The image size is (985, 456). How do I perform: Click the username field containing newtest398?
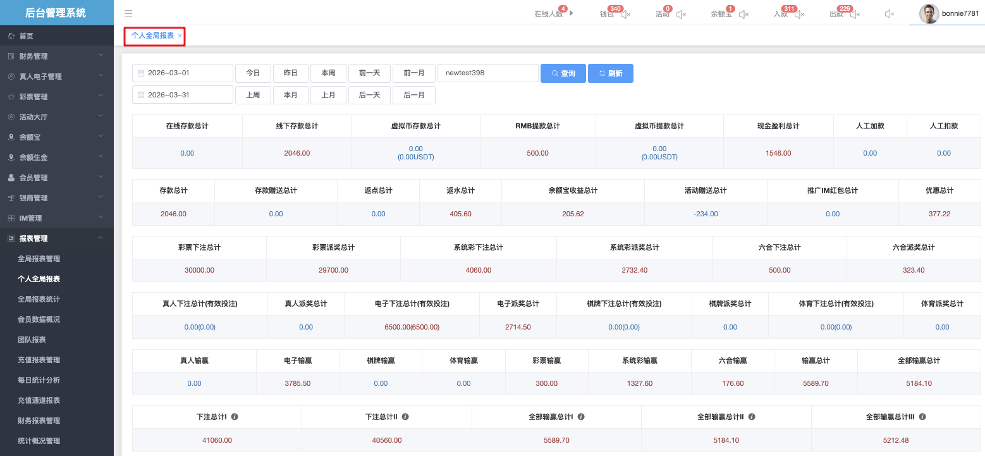(487, 73)
